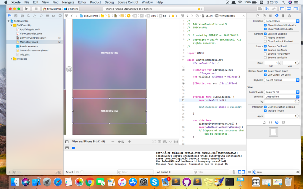Toggle breakpoints activation in debug bar

[x=74, y=148]
